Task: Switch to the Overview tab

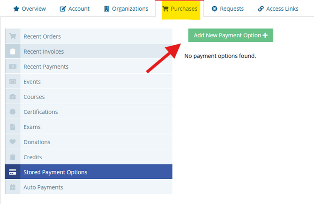Action: tap(30, 9)
